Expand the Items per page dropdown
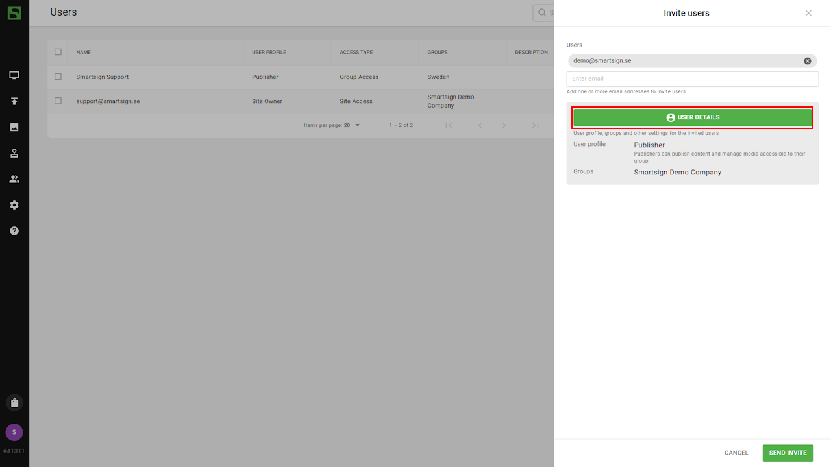 353,125
